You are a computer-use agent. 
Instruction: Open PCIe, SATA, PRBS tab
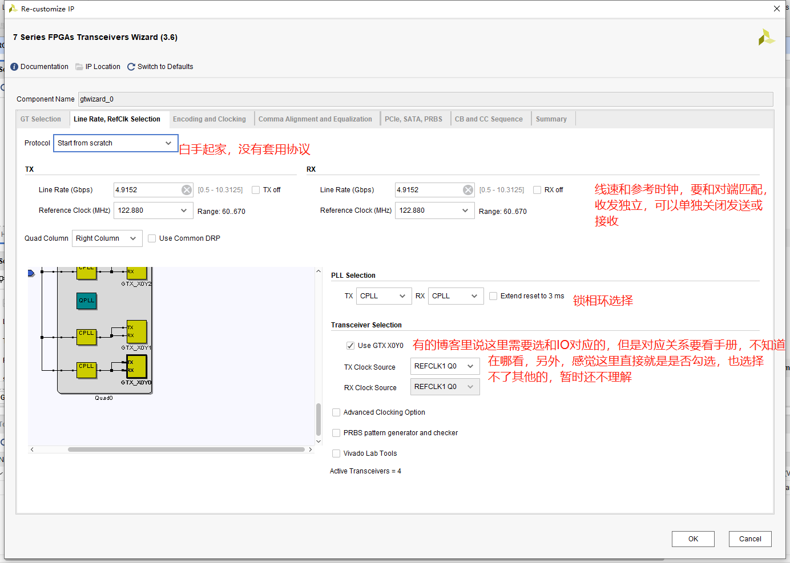[x=413, y=119]
